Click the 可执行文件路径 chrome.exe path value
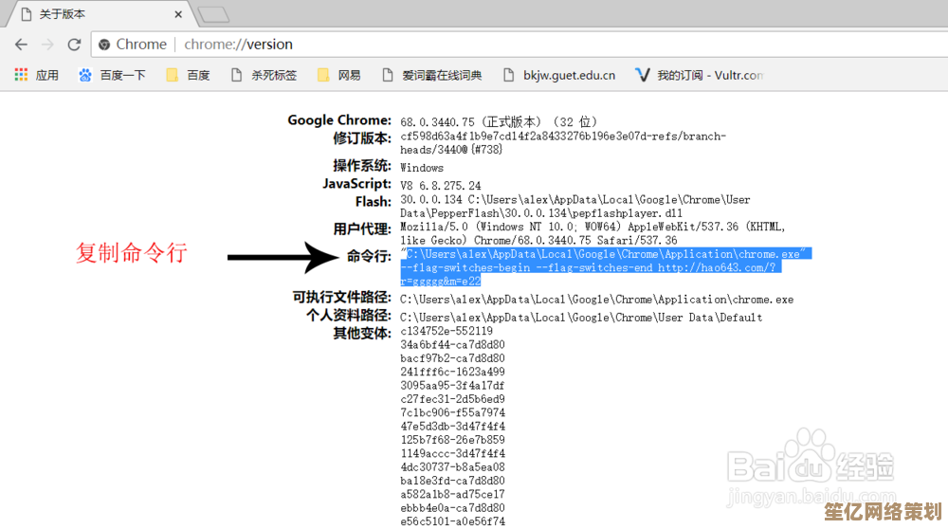The image size is (948, 529). (x=596, y=300)
